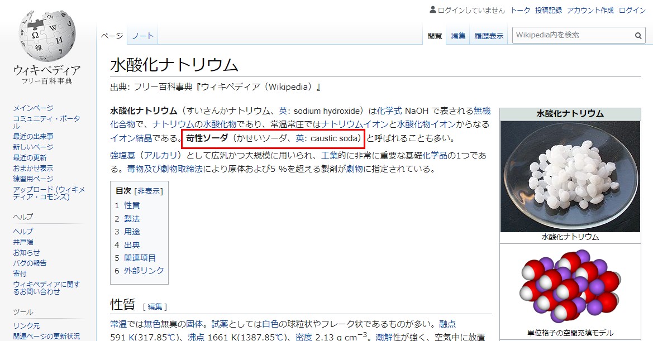Screen dimensions: 653x341
Task: Click the user icon beside ログインしていません
Action: click(432, 10)
